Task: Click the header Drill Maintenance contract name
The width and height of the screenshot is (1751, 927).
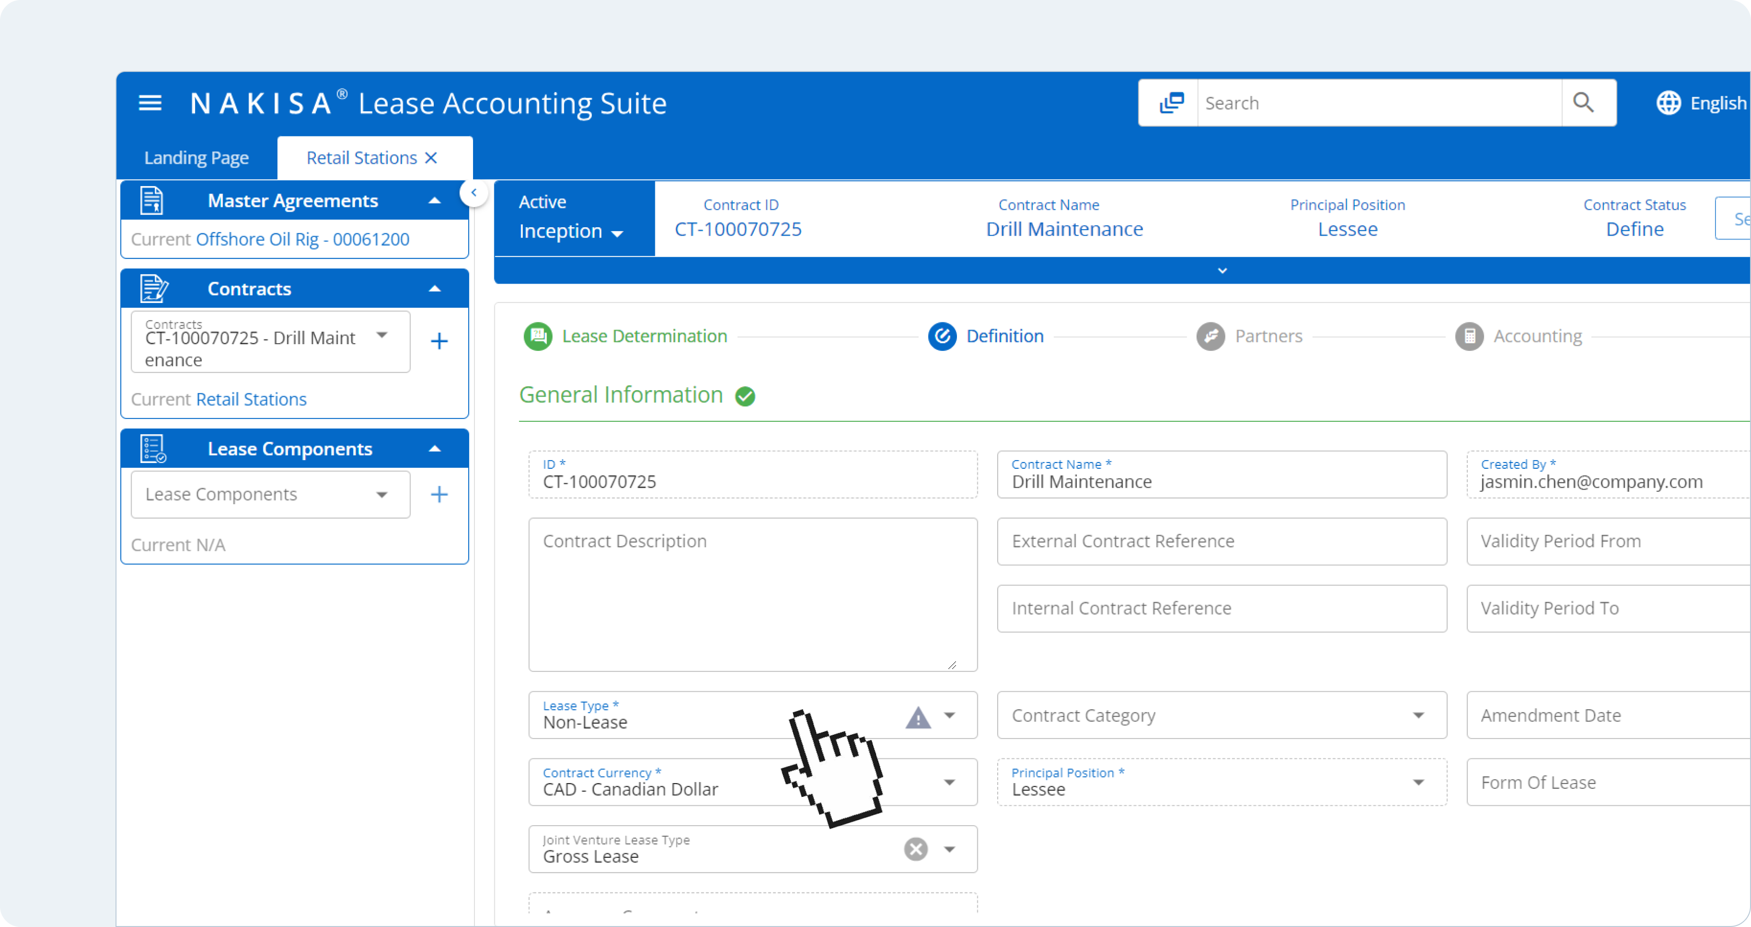Action: [x=1064, y=229]
